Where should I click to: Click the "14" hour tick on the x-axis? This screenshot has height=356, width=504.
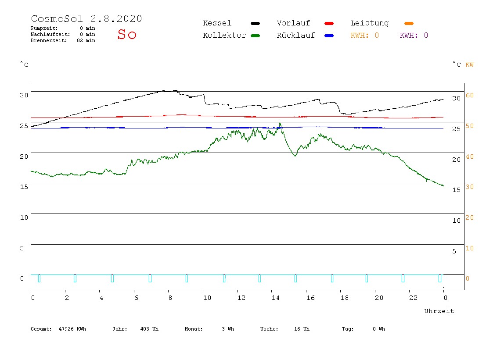click(x=275, y=298)
